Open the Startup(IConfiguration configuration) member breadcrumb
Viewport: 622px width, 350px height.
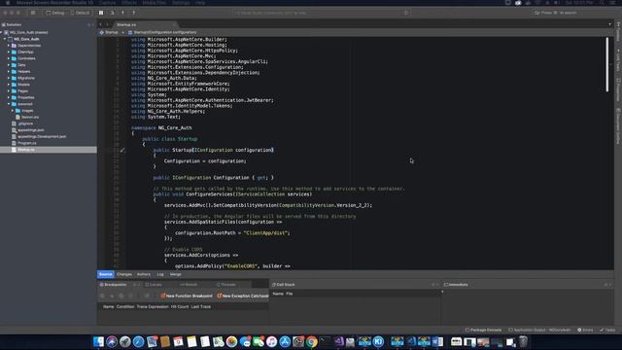(x=162, y=32)
